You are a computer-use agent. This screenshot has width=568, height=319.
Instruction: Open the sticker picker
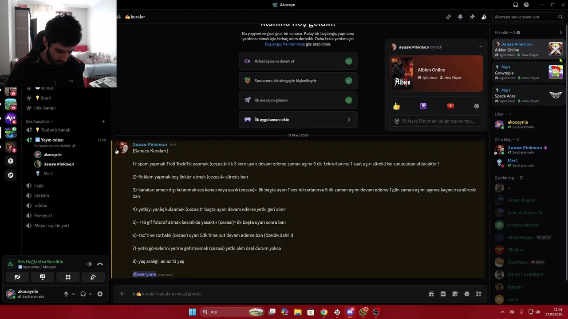click(x=455, y=294)
